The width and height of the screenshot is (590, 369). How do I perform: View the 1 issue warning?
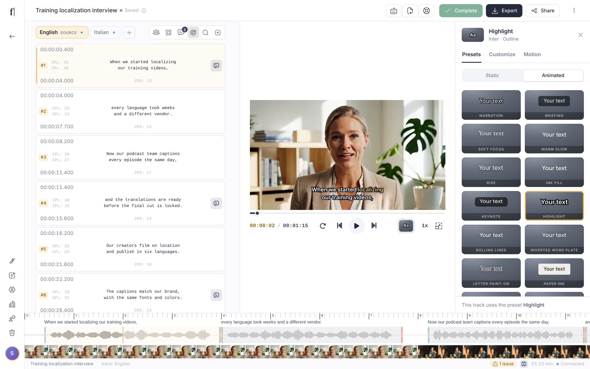point(503,364)
